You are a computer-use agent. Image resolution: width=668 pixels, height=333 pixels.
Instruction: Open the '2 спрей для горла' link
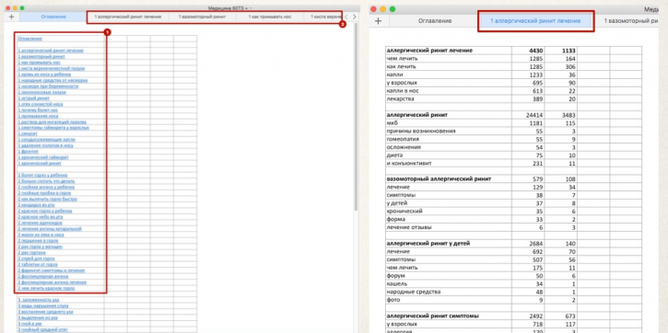click(36, 258)
